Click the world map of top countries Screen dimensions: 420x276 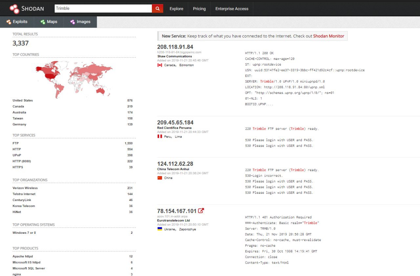74,79
